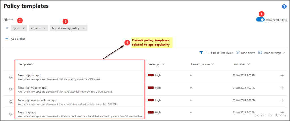Click High severity indicator for New risky app
Image resolution: width=290 pixels, height=121 pixels.
pos(154,112)
